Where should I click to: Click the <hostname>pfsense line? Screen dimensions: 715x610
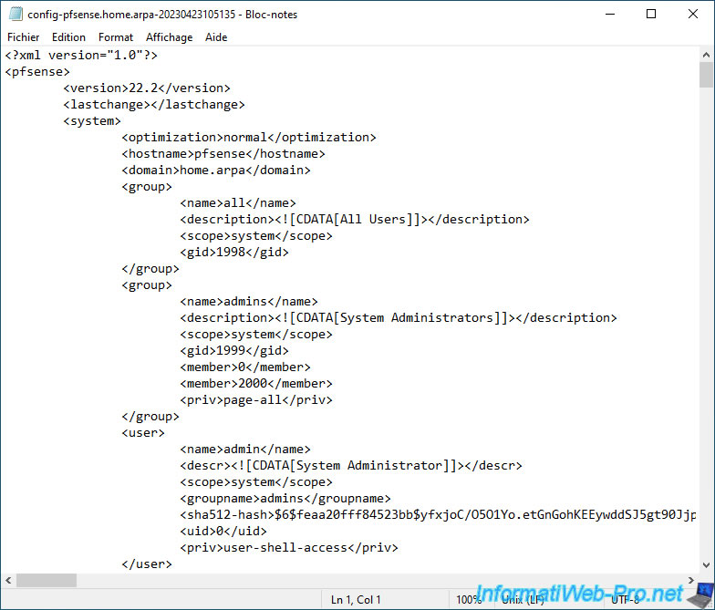(223, 153)
